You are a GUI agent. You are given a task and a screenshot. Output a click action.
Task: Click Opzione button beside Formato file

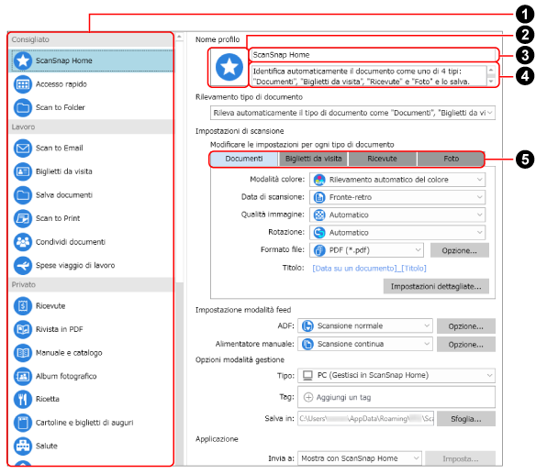click(460, 250)
